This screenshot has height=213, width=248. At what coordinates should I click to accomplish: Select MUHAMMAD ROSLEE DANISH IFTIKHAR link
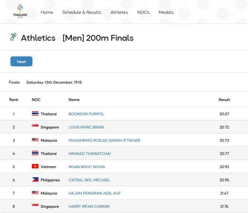pyautogui.click(x=104, y=140)
